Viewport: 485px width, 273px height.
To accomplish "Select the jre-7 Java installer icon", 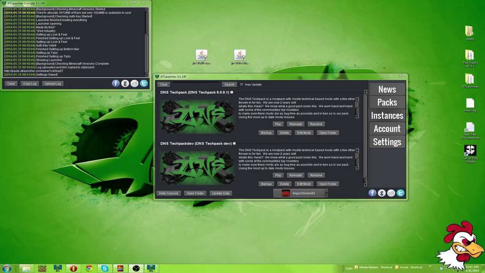I will tap(202, 57).
